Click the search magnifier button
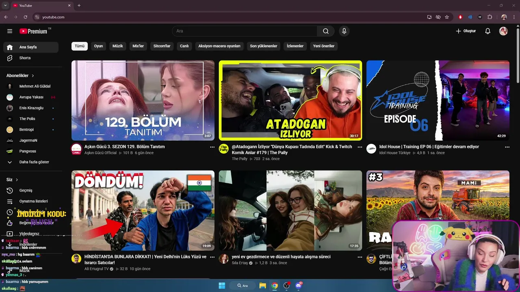The width and height of the screenshot is (520, 292). pyautogui.click(x=326, y=31)
